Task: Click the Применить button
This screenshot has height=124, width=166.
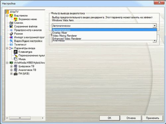Action: (x=152, y=118)
